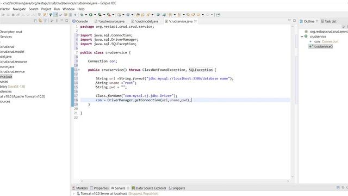
Task: Open the Snippets tab
Action: pyautogui.click(x=177, y=188)
